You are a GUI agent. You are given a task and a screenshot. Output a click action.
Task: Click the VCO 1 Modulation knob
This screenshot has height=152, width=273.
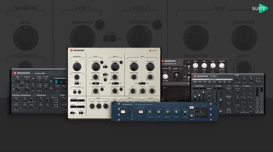coord(95,77)
